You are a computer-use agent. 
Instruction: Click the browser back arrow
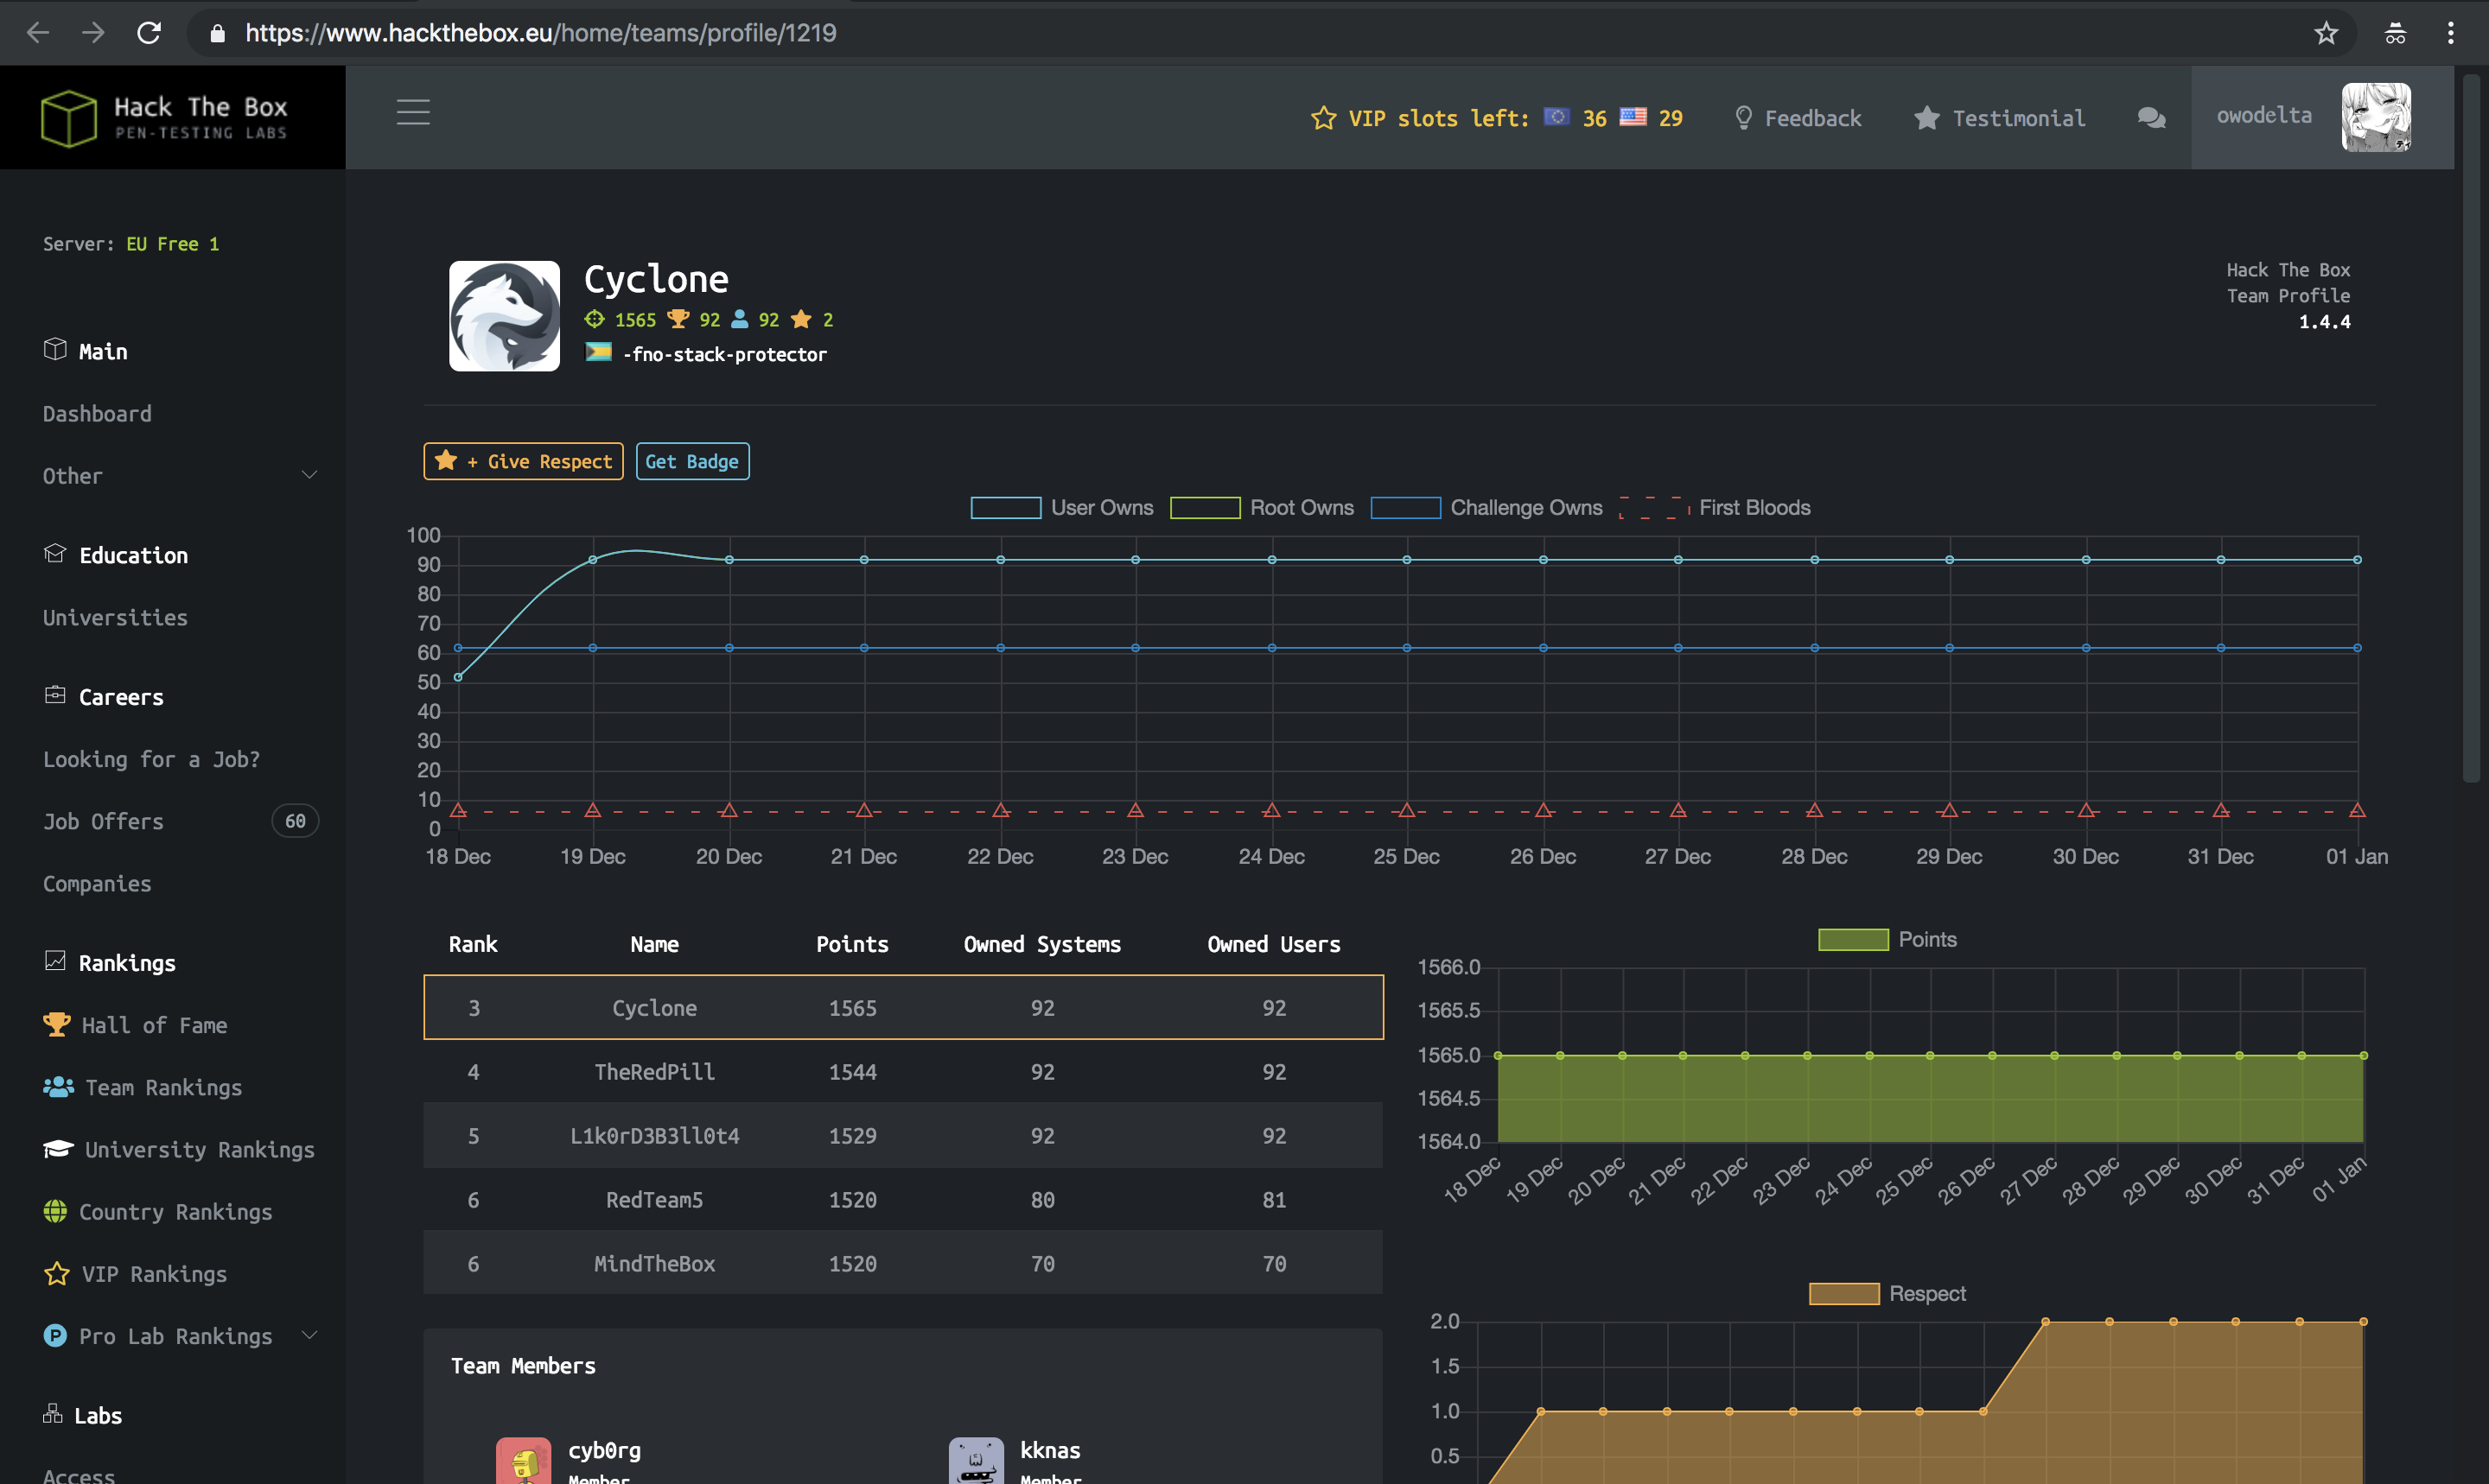38,33
